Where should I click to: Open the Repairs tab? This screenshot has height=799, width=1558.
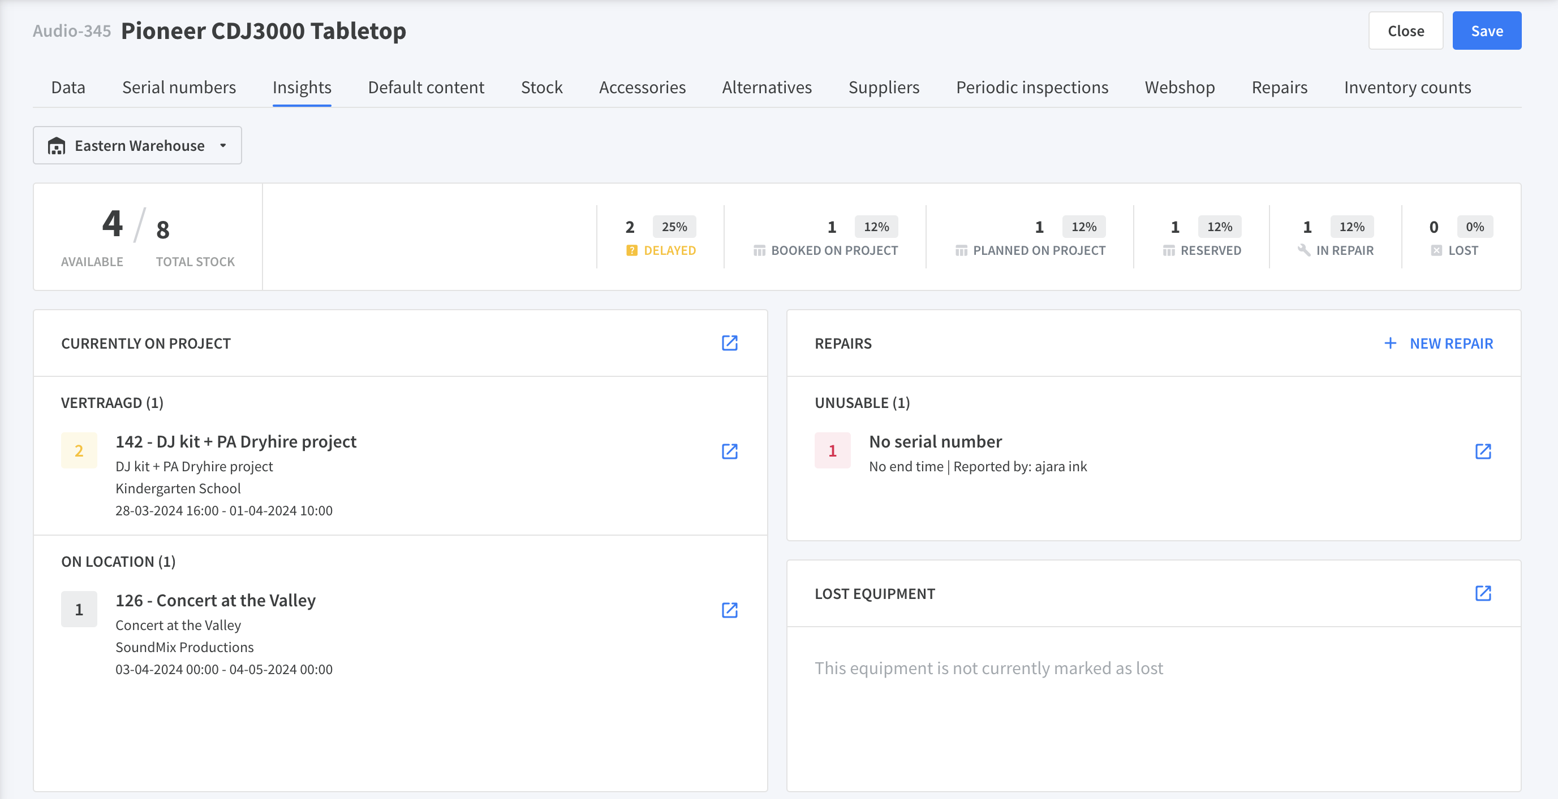click(x=1279, y=87)
